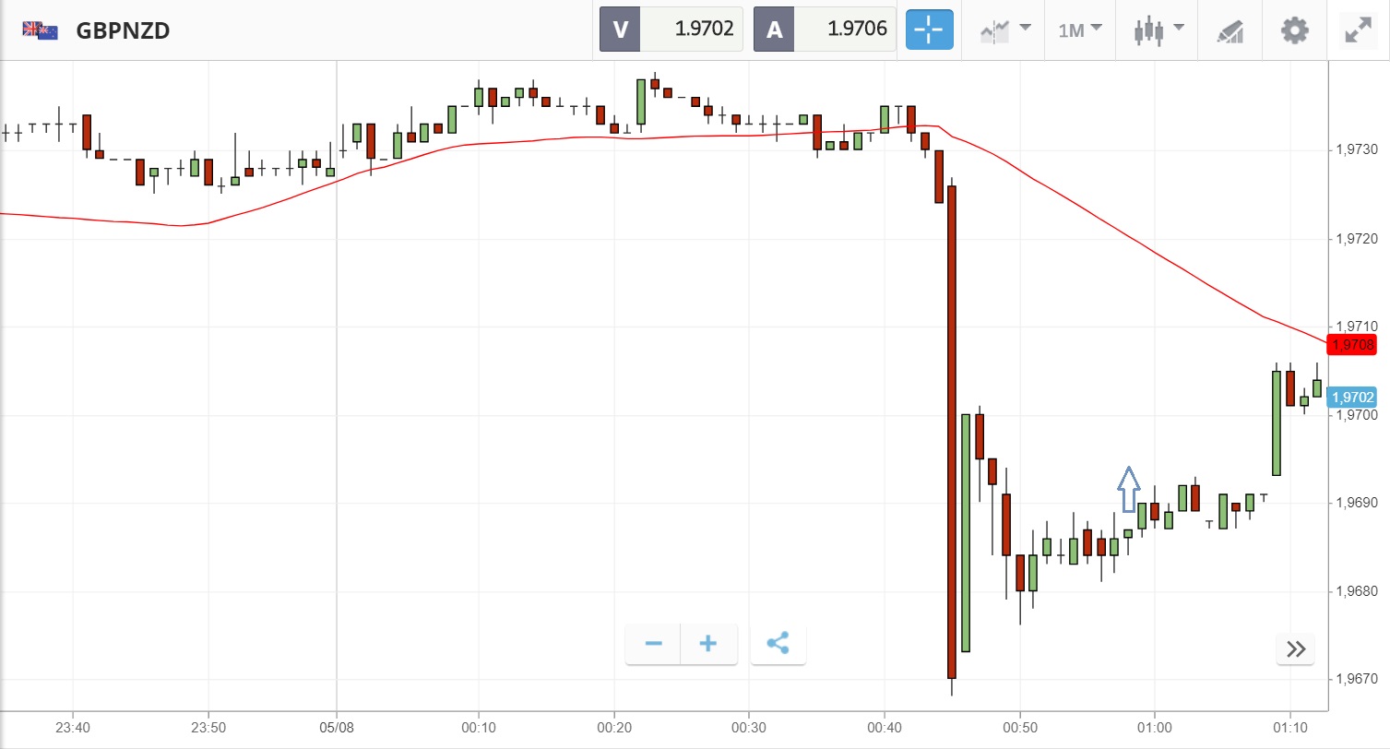The height and width of the screenshot is (749, 1390).
Task: Click the red moving average line
Action: 553,138
